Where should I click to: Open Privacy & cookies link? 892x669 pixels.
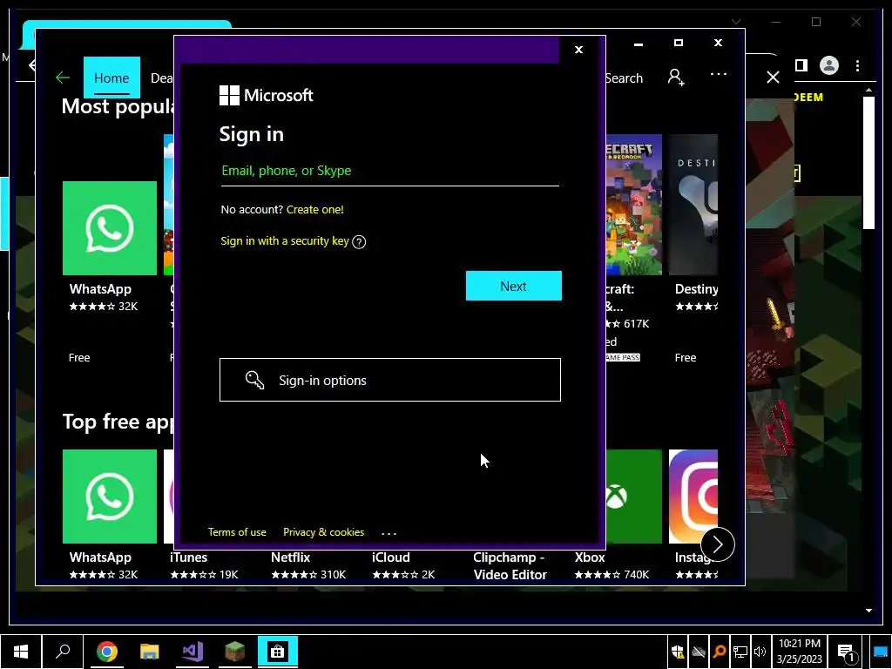pos(324,532)
